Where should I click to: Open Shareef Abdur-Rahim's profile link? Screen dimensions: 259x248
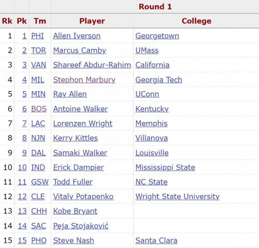click(x=92, y=65)
